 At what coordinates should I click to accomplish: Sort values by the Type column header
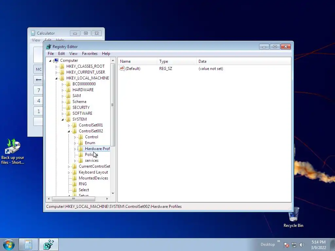click(177, 61)
